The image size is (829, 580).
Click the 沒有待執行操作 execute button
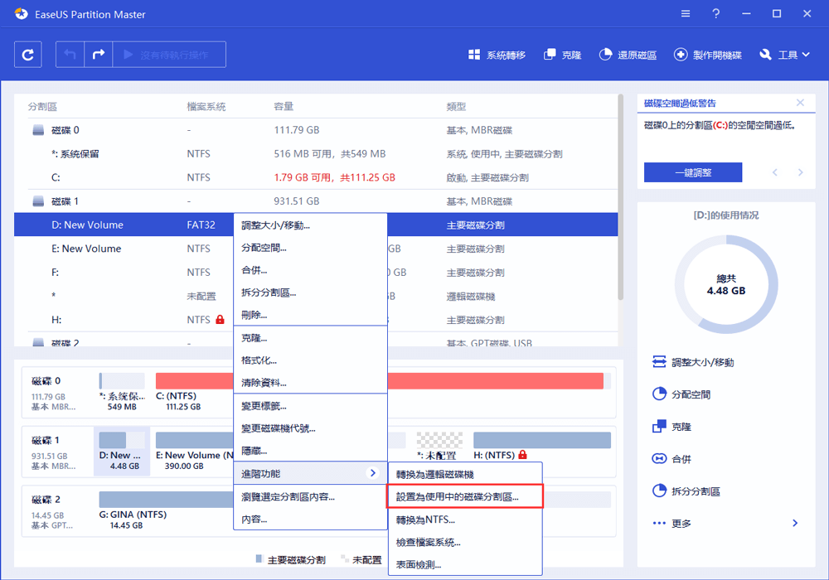point(169,55)
